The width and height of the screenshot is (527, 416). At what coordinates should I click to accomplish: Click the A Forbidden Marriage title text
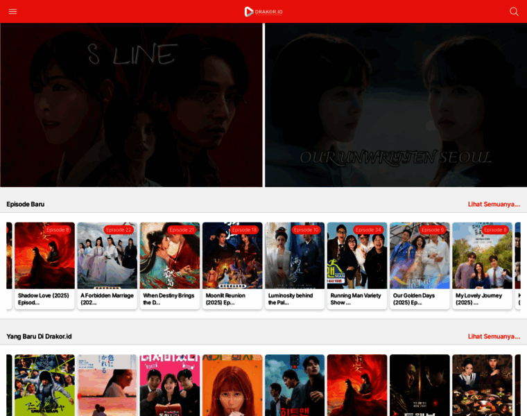[107, 299]
